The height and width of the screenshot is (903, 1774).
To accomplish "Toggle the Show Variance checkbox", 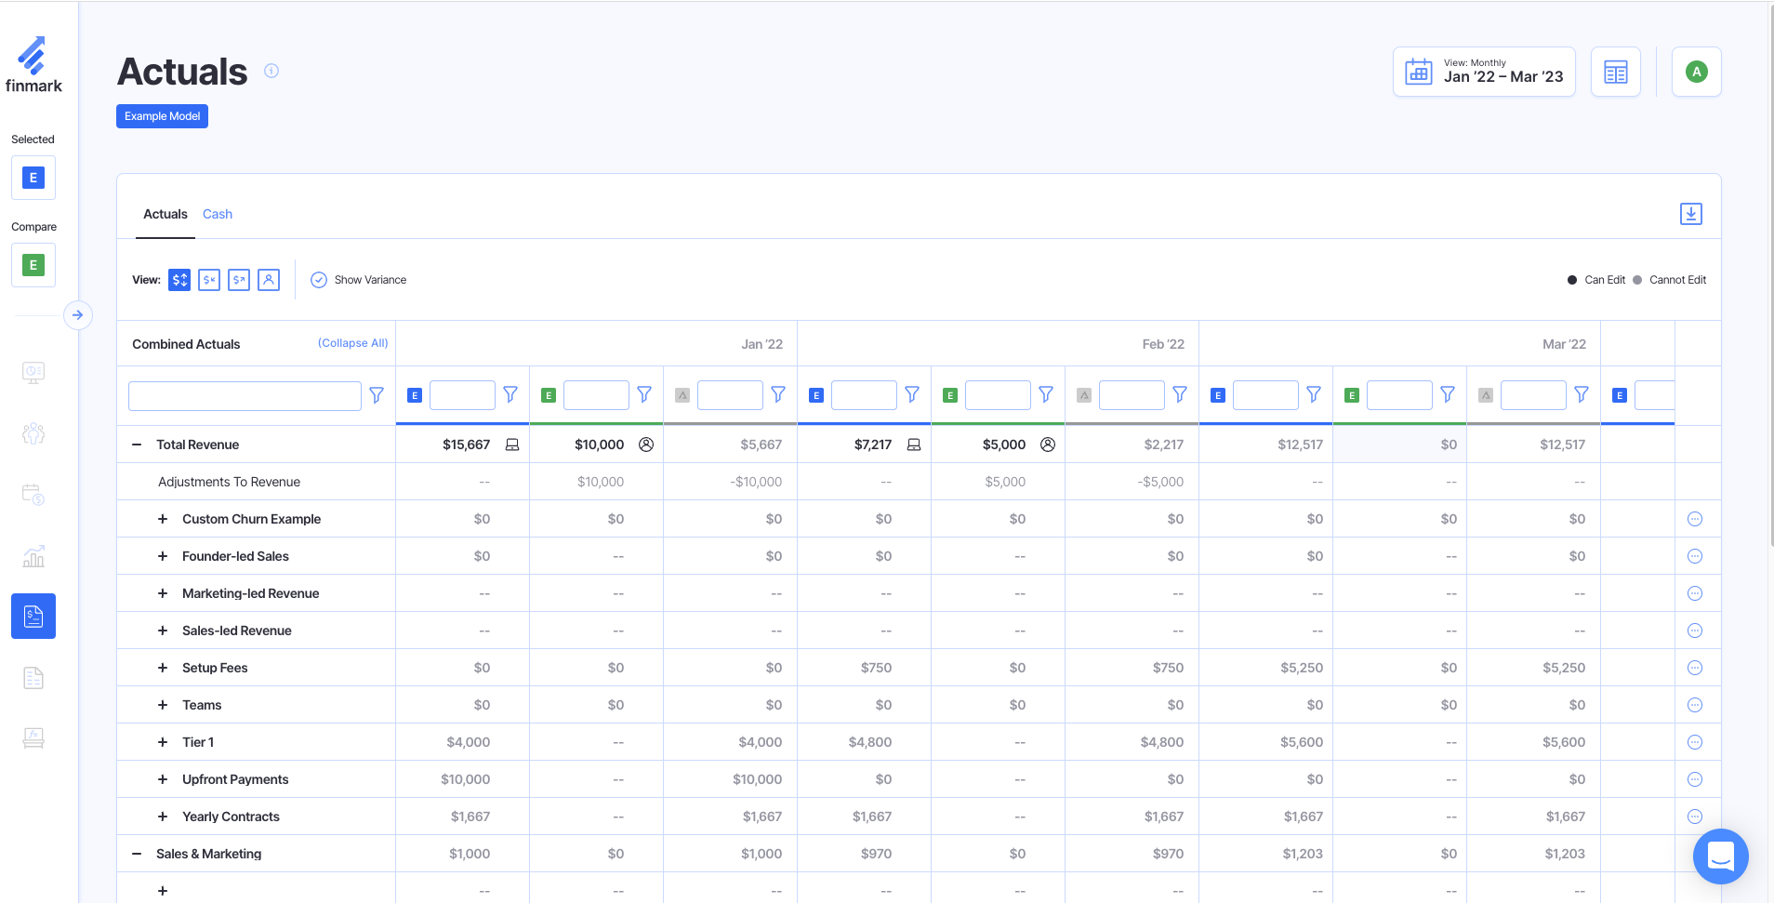I will [319, 280].
